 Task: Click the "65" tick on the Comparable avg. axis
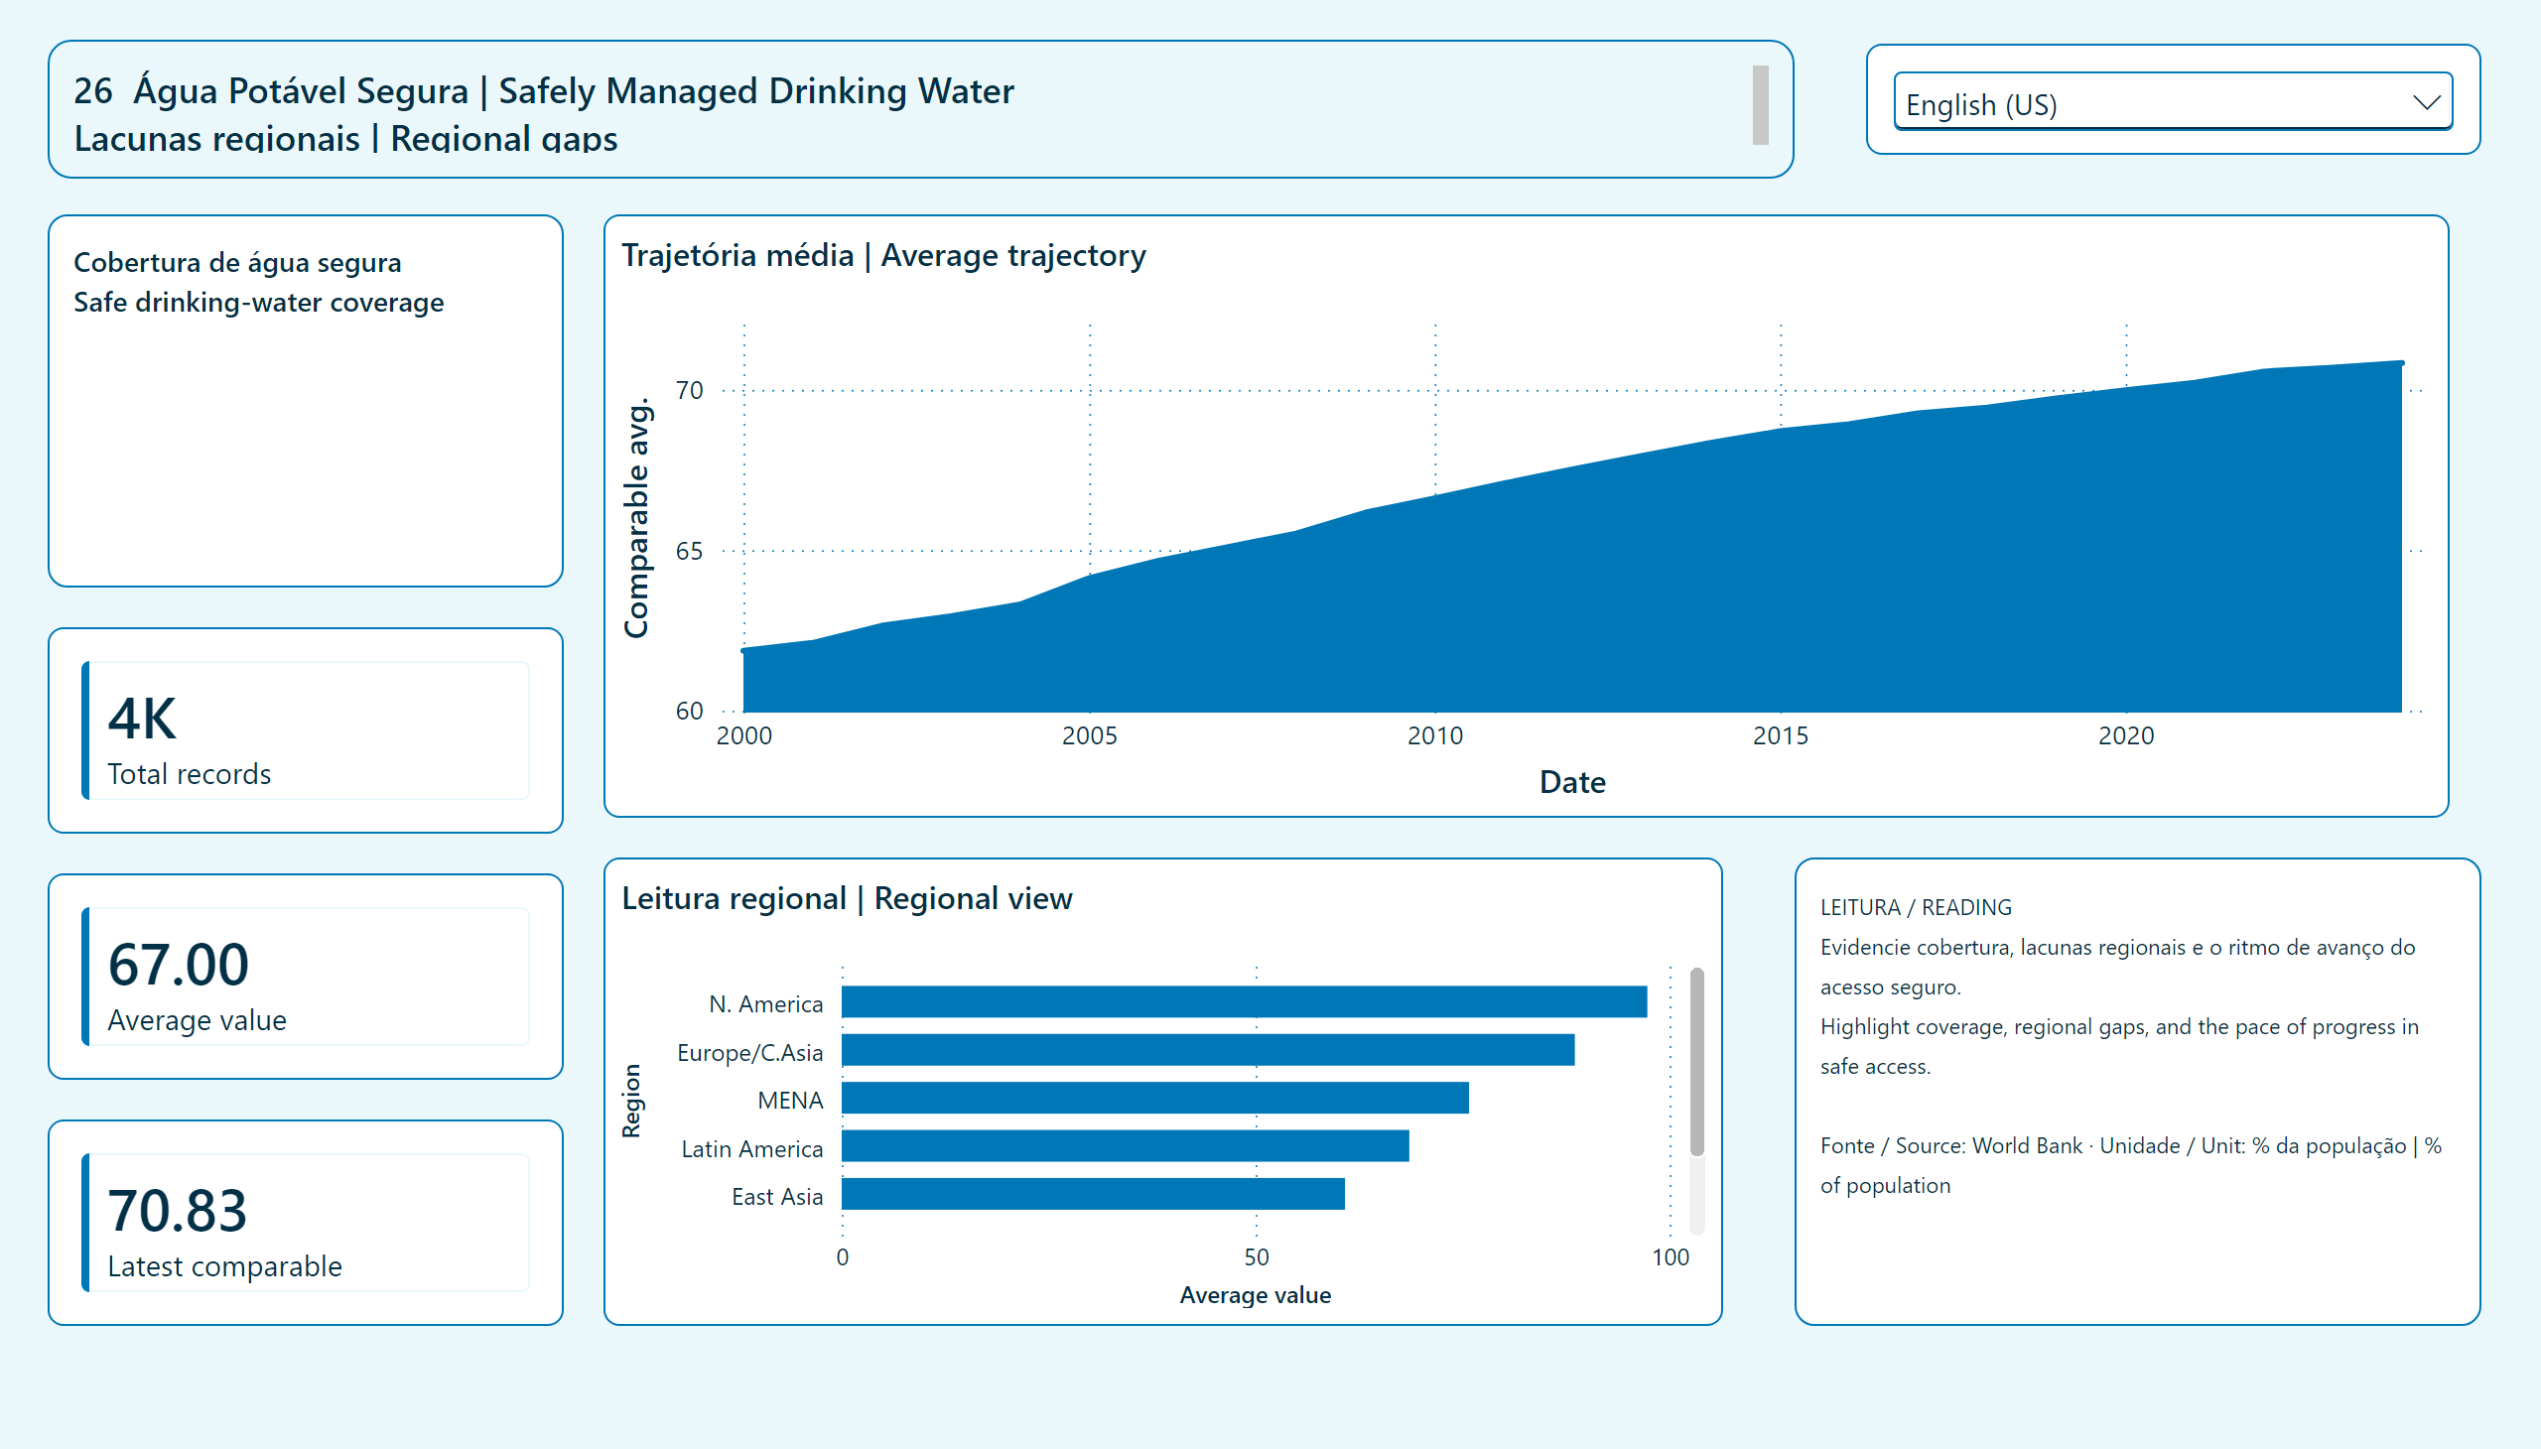(x=689, y=552)
